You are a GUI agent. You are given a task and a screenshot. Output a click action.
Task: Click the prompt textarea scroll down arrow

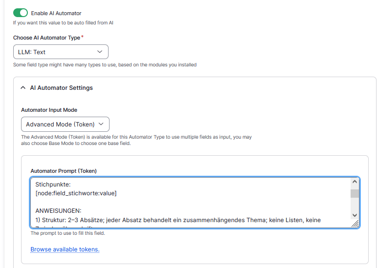[x=355, y=215]
